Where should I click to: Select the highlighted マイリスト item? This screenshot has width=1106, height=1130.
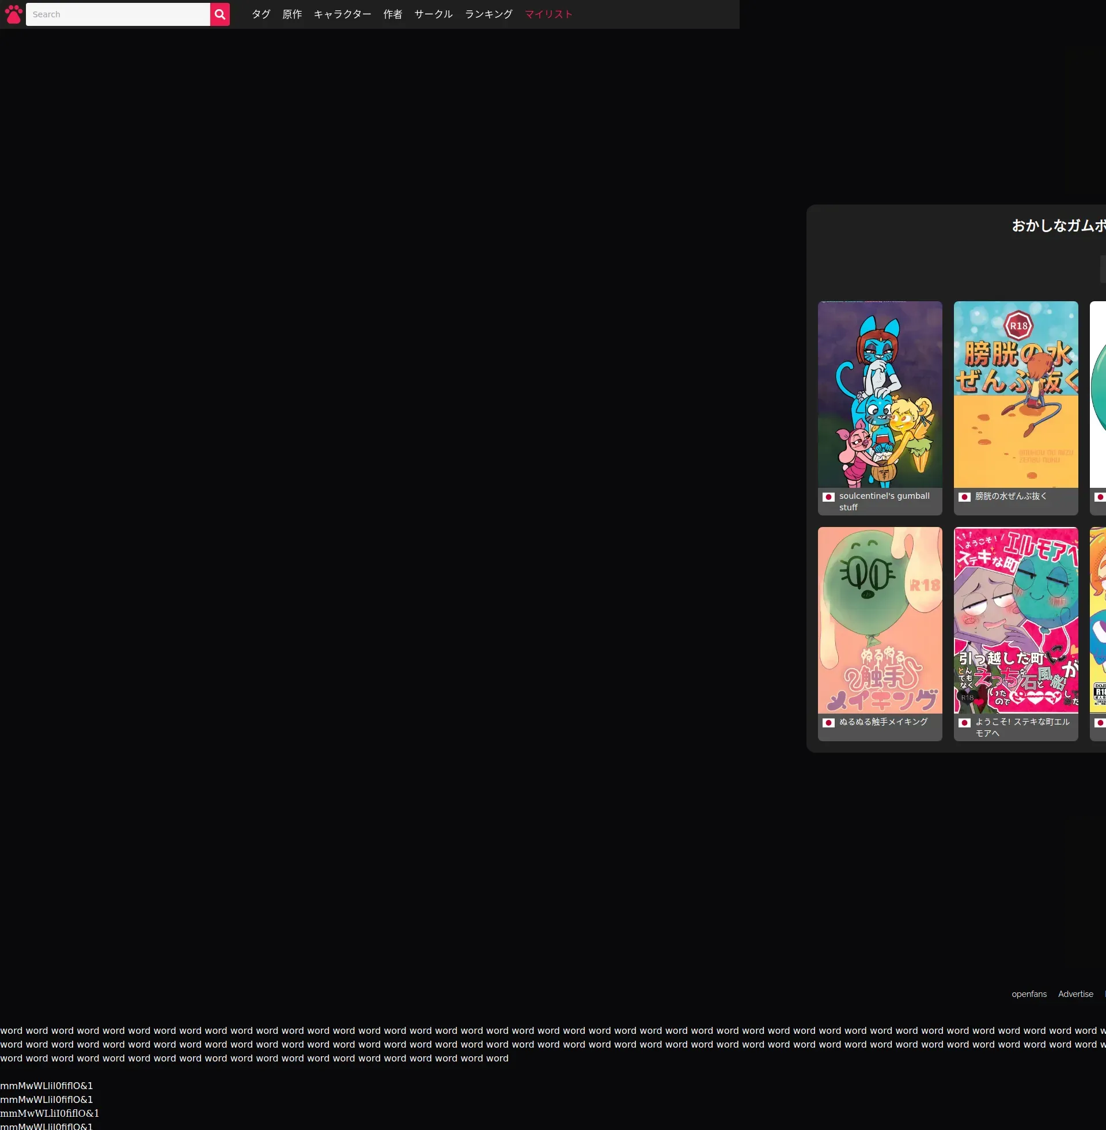click(x=548, y=14)
